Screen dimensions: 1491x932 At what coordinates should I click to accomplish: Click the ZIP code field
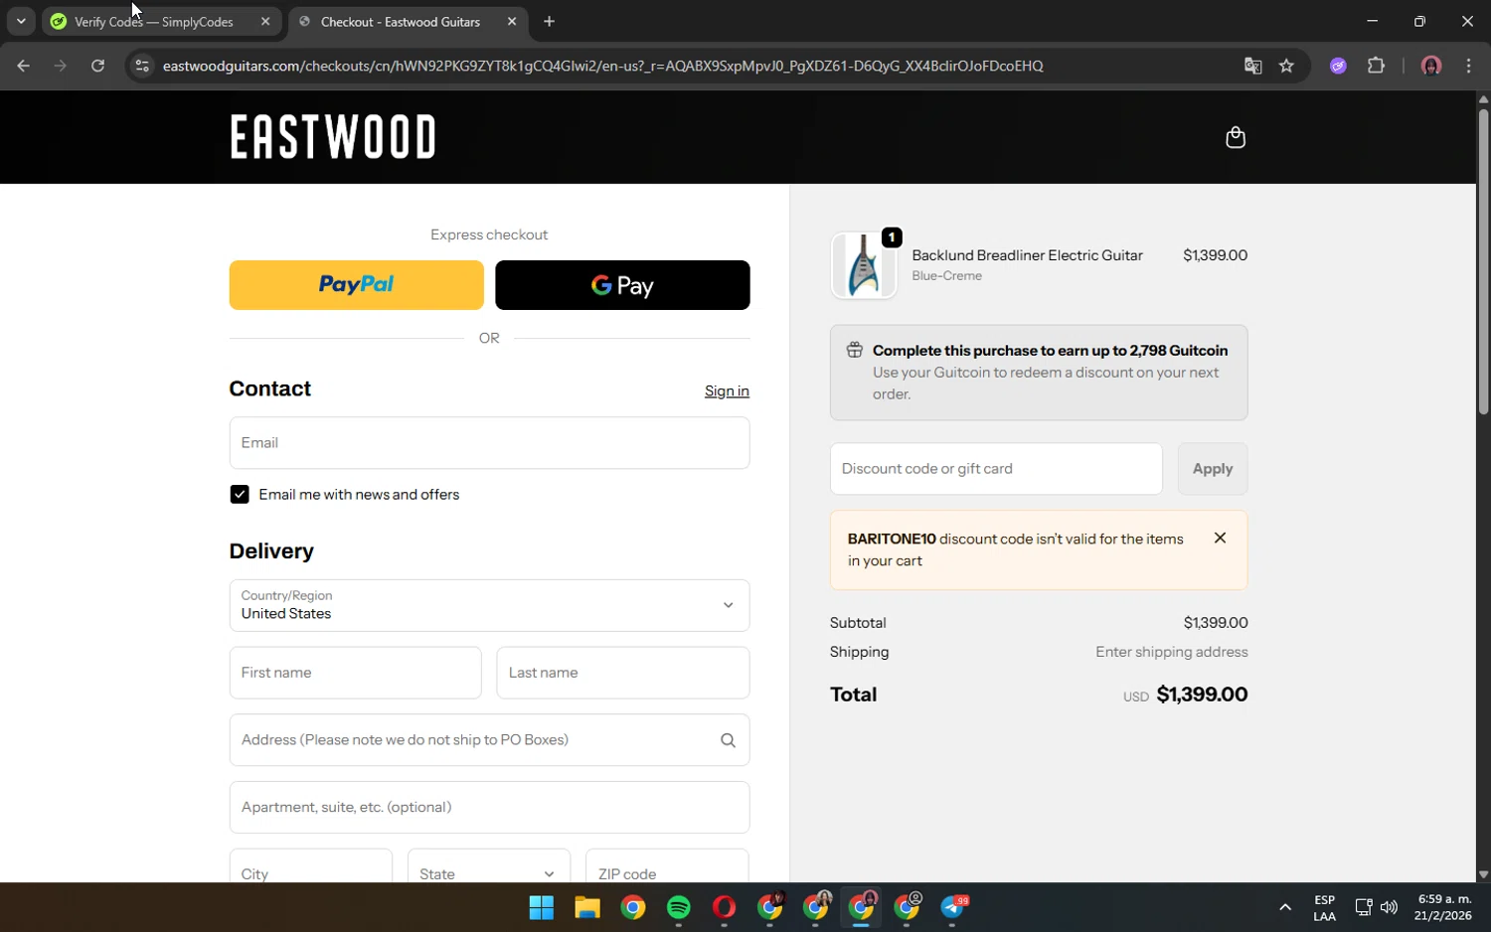tap(667, 865)
